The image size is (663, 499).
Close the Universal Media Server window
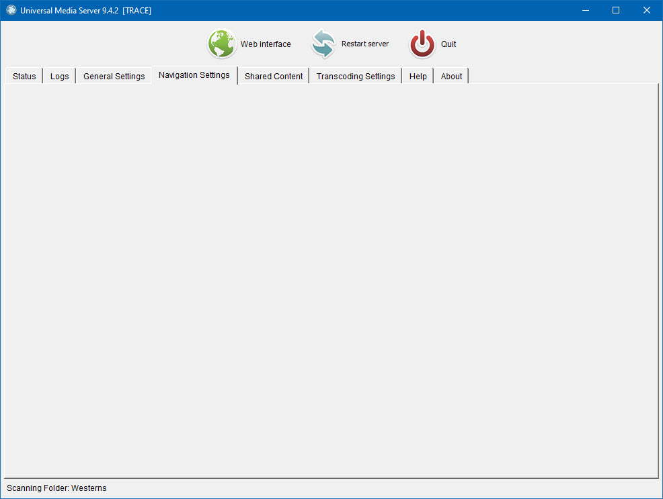[x=647, y=10]
